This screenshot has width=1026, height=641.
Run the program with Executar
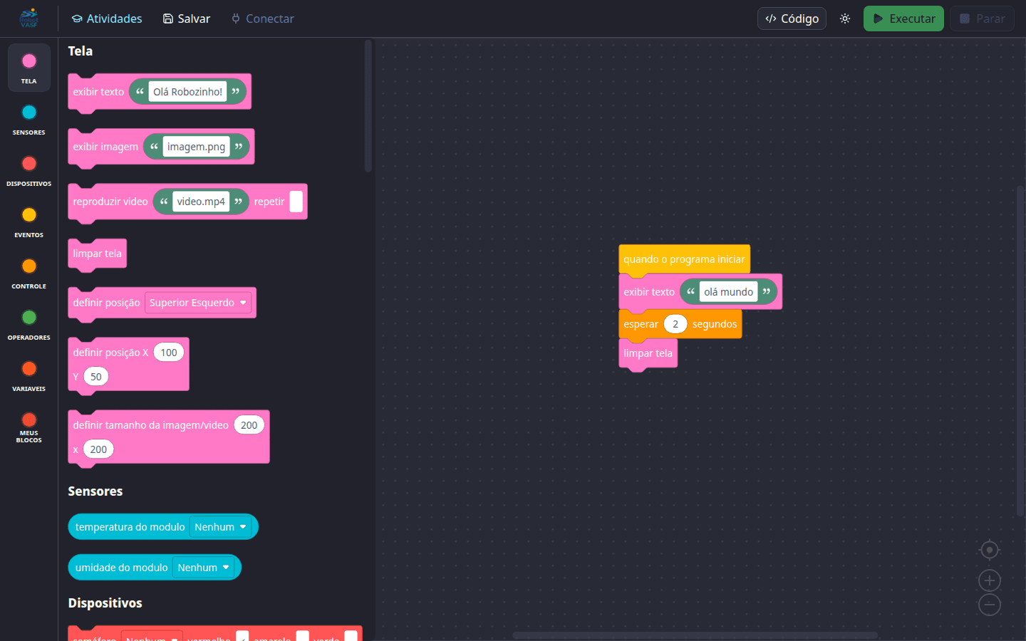(x=903, y=19)
